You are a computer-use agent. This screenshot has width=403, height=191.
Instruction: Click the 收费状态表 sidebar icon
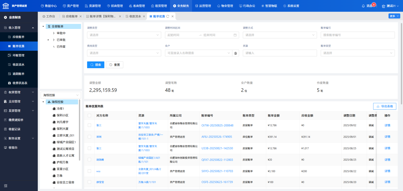9,83
